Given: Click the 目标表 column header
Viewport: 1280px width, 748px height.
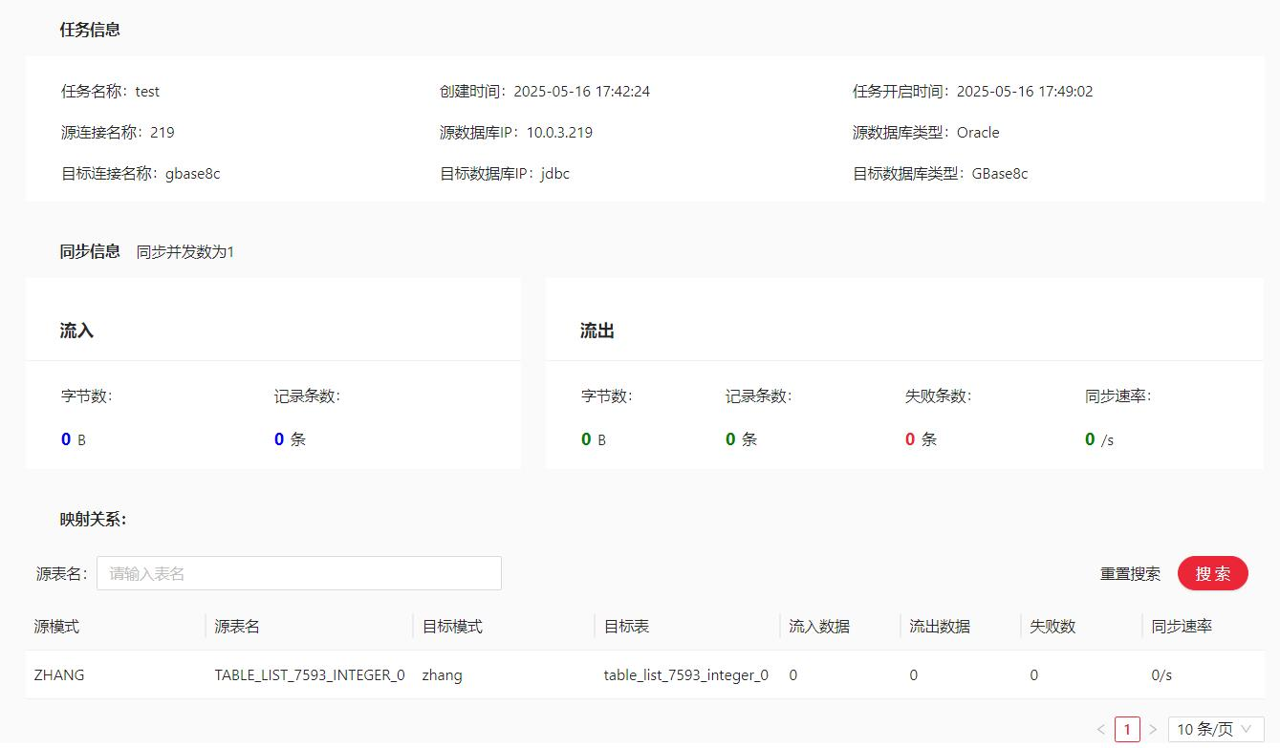Looking at the screenshot, I should 626,627.
